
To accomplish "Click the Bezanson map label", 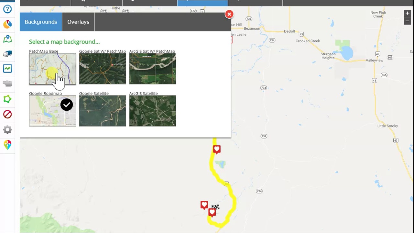I will click(252, 28).
